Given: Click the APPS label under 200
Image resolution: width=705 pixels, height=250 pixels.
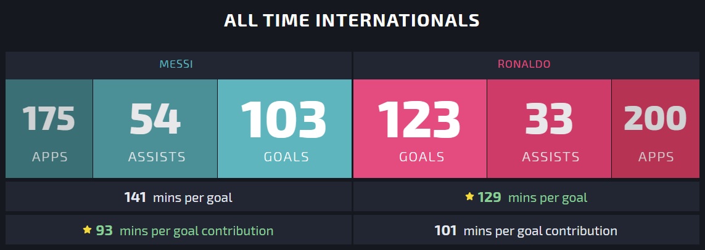Looking at the screenshot, I should click(656, 156).
